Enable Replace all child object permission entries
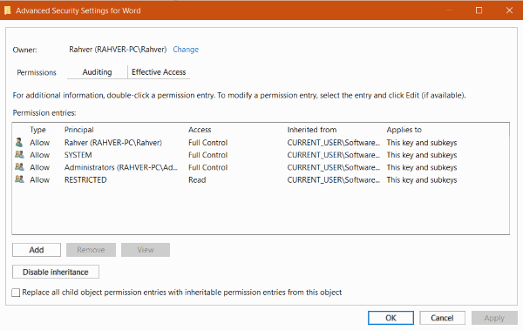 click(x=16, y=293)
